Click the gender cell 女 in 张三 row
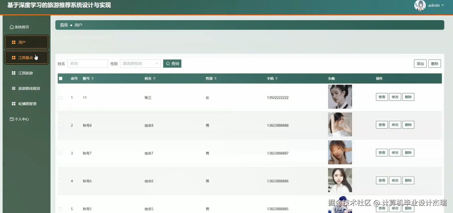Screen dimensions: 453x213 (207, 98)
